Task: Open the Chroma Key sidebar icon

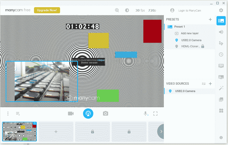Action: (x=221, y=66)
